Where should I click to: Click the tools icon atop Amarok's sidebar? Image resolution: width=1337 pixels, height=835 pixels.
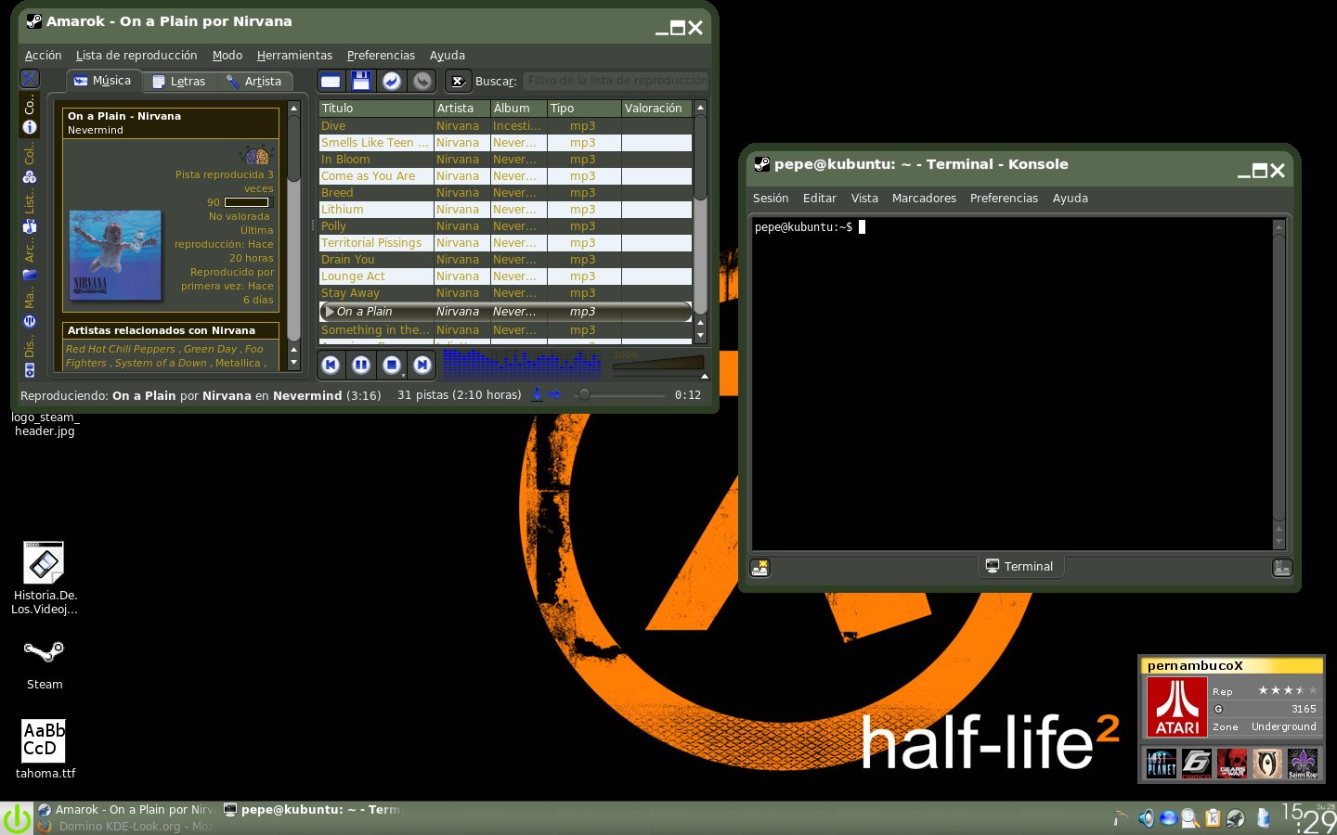tap(30, 79)
